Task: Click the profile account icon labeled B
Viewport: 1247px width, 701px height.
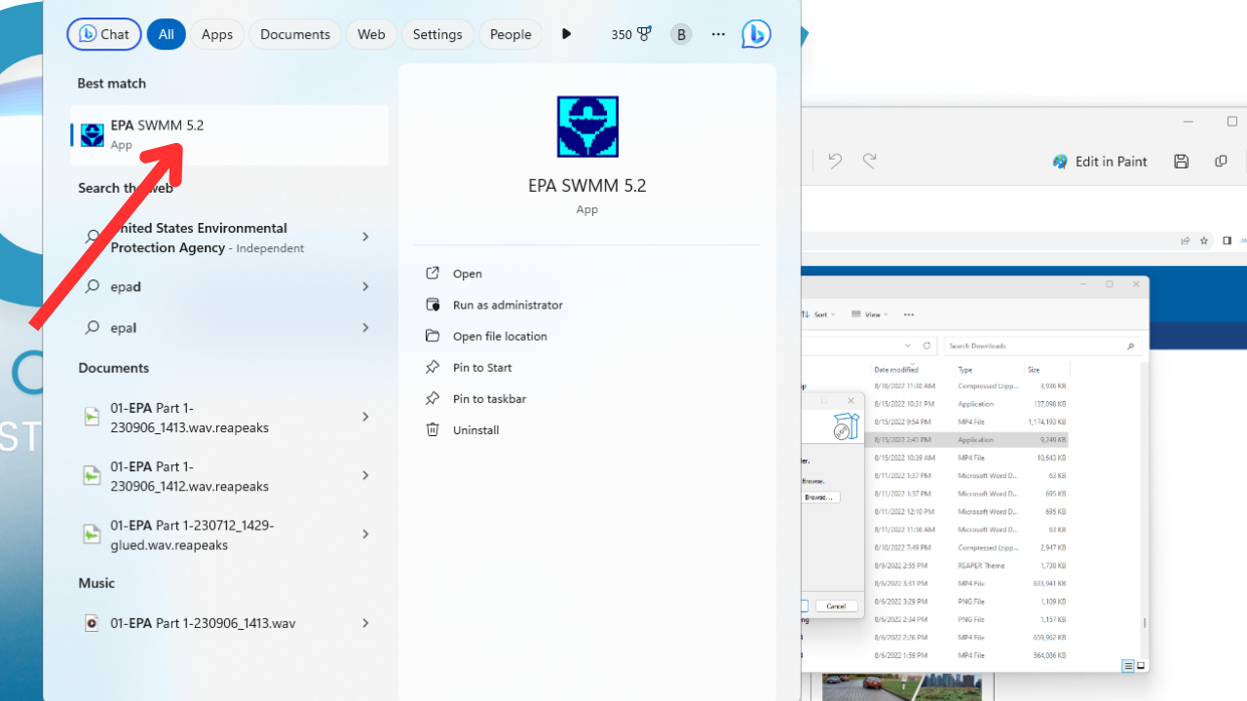Action: pyautogui.click(x=681, y=33)
